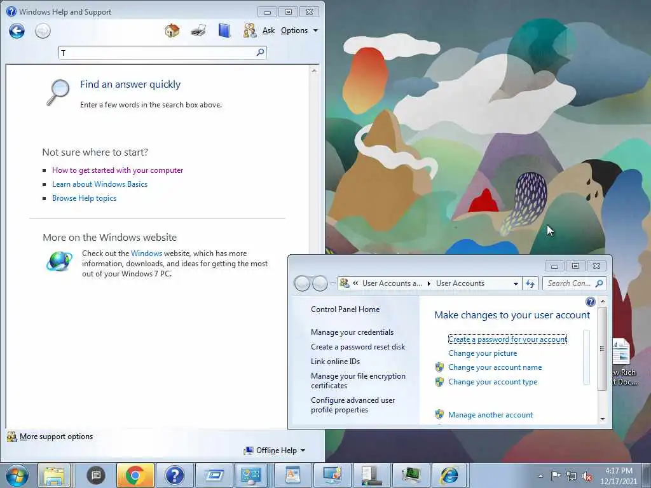The width and height of the screenshot is (651, 488).
Task: Open 'Learn about Windows Basics' link
Action: click(x=100, y=184)
